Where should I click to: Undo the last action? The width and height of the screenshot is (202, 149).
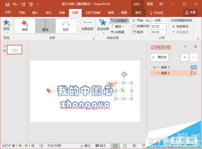pos(15,4)
